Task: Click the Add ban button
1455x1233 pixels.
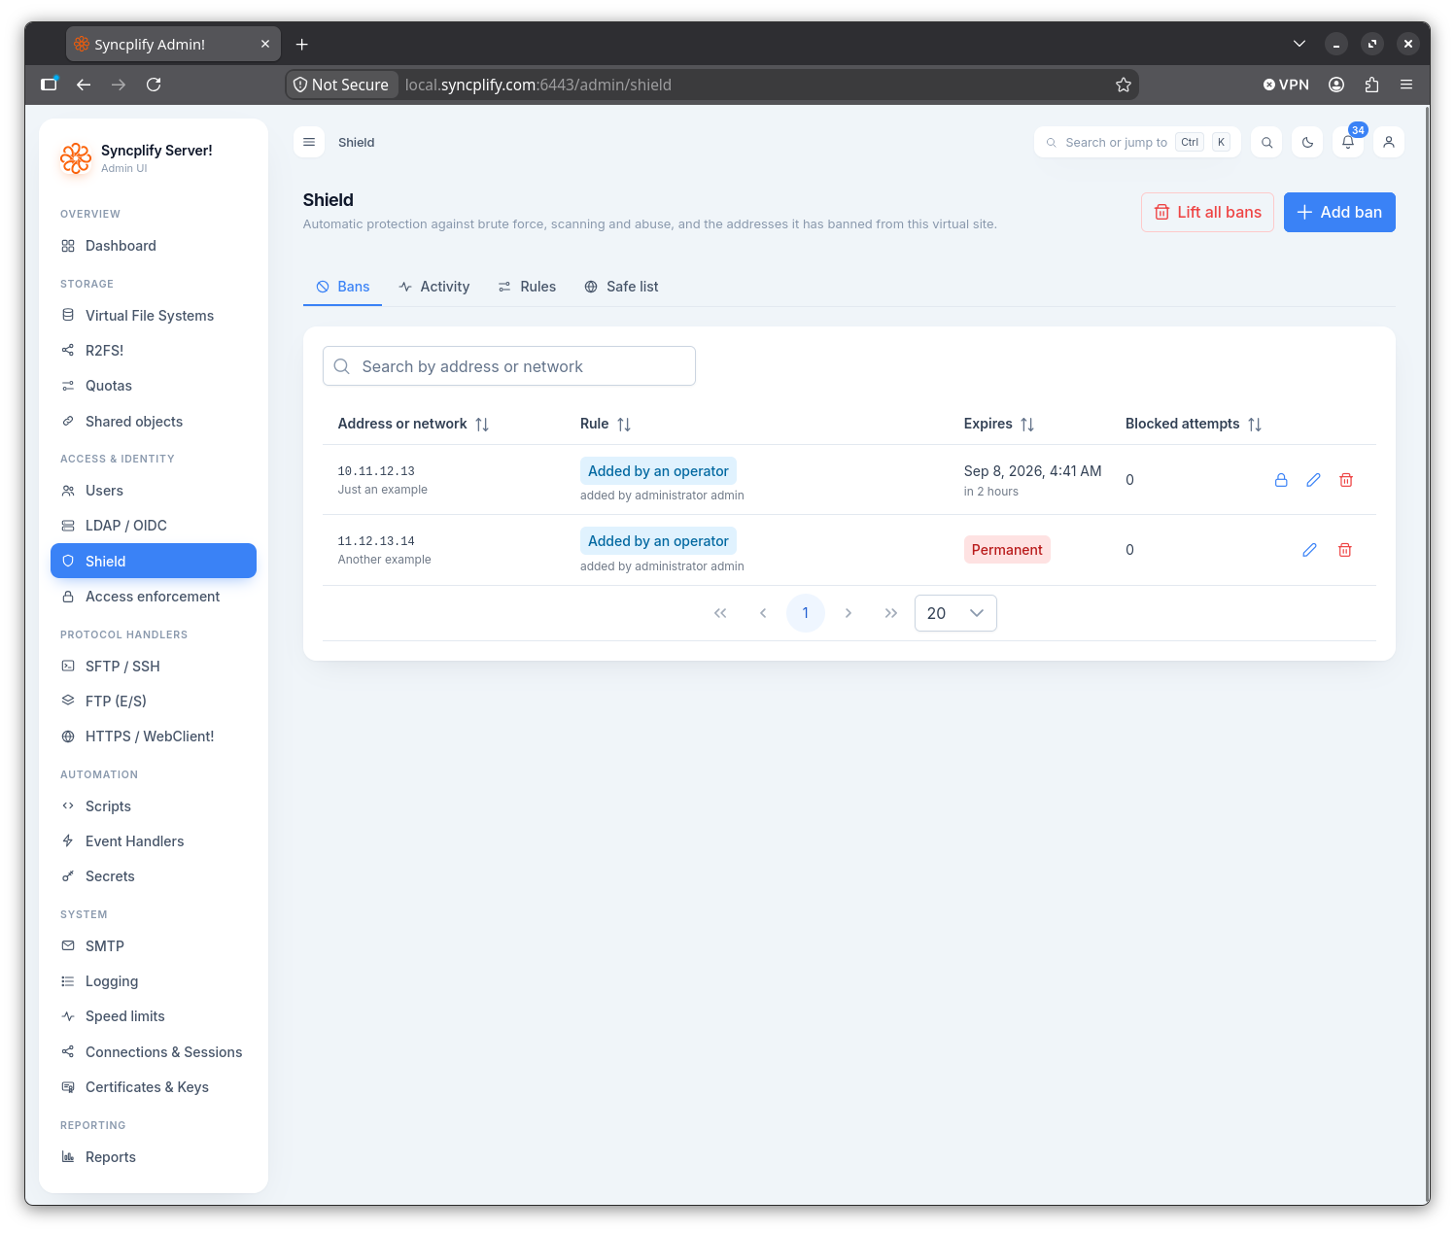Action: (1339, 212)
